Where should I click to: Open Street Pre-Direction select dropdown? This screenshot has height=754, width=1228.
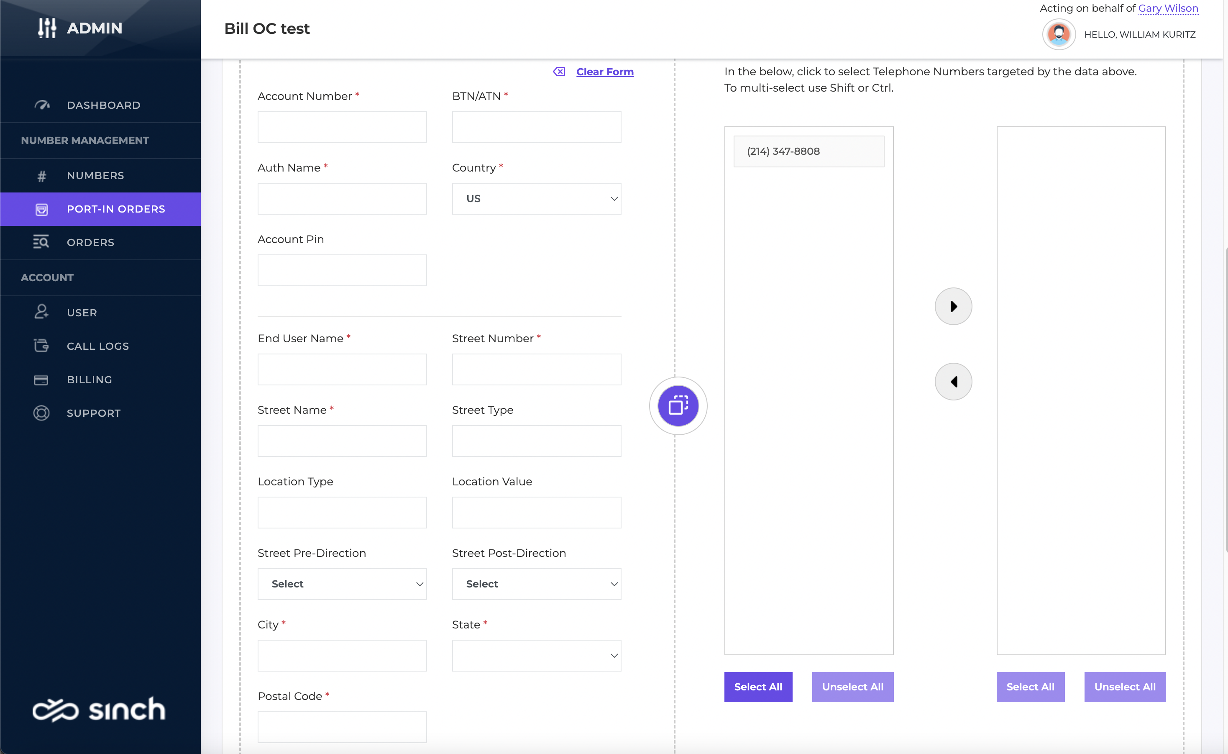342,584
